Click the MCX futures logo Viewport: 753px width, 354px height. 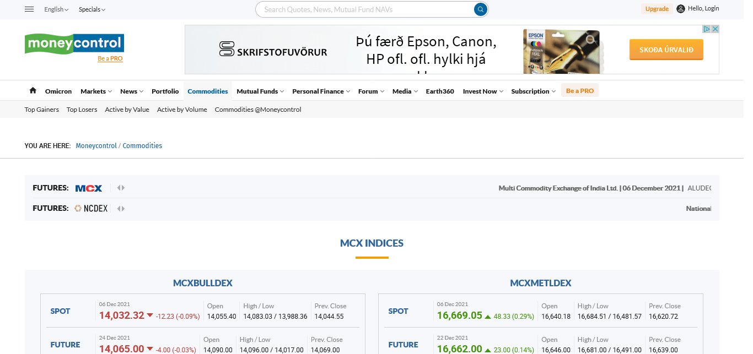pyautogui.click(x=89, y=188)
